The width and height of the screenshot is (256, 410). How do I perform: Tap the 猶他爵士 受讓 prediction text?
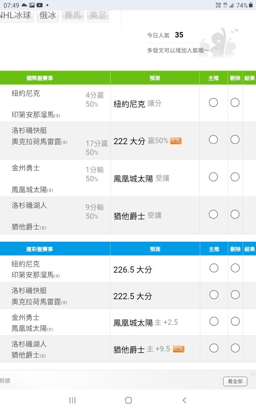point(138,216)
